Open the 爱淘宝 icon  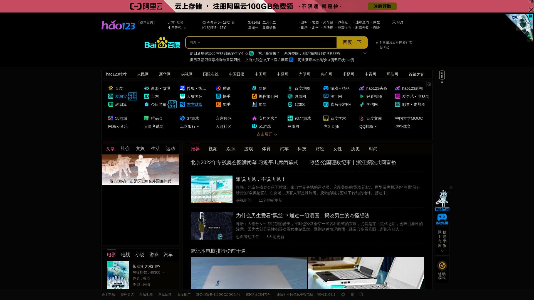click(x=111, y=96)
